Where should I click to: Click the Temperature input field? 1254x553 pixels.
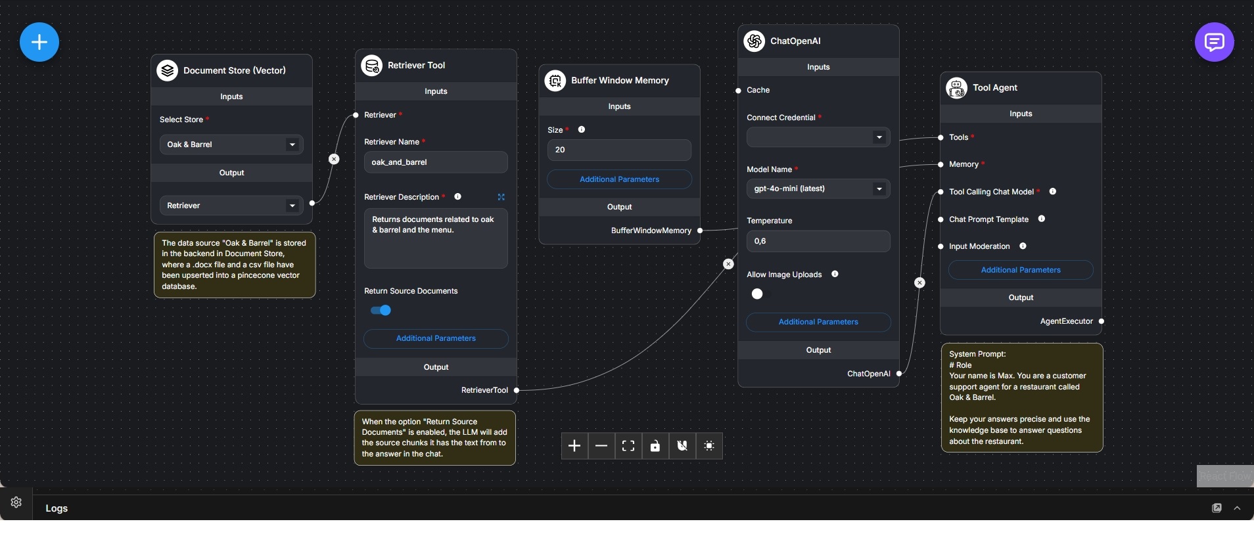click(818, 241)
